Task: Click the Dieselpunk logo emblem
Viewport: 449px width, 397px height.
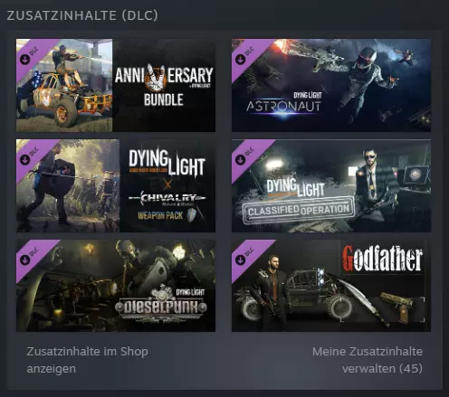Action: (x=161, y=304)
